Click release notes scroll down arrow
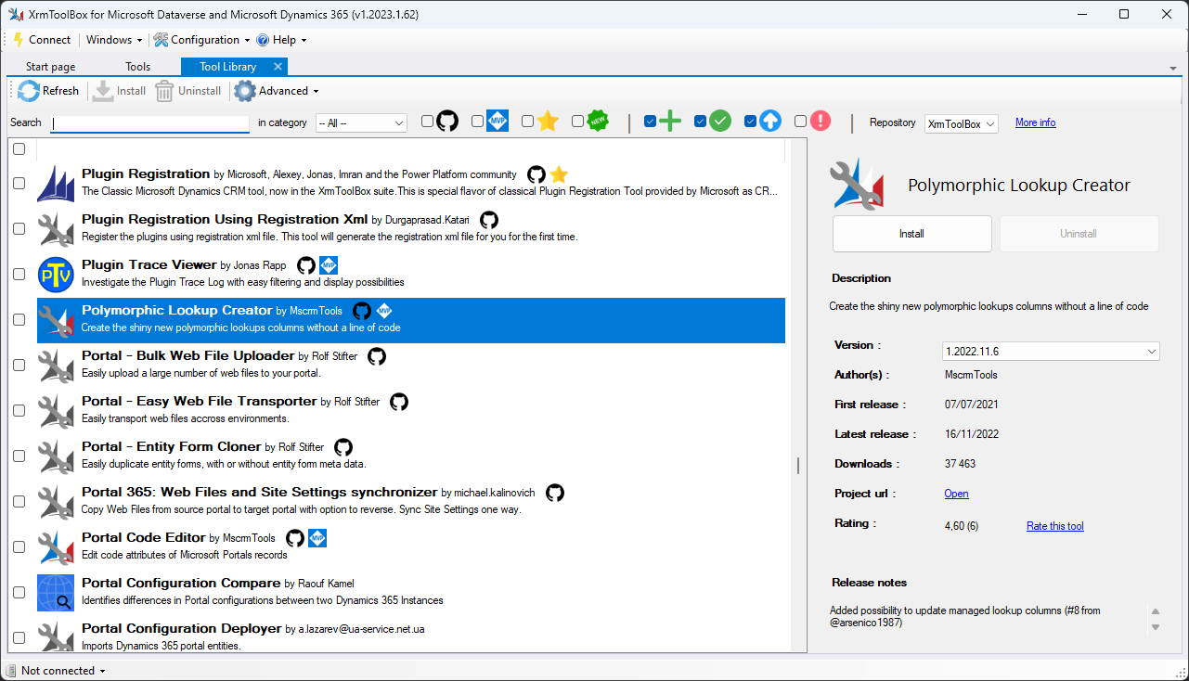This screenshot has width=1189, height=681. pos(1155,627)
